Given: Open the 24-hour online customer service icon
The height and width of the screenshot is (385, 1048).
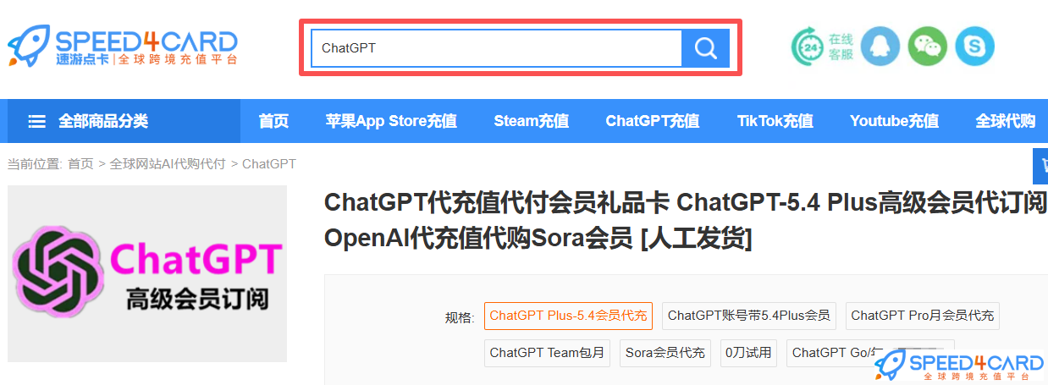Looking at the screenshot, I should click(807, 47).
